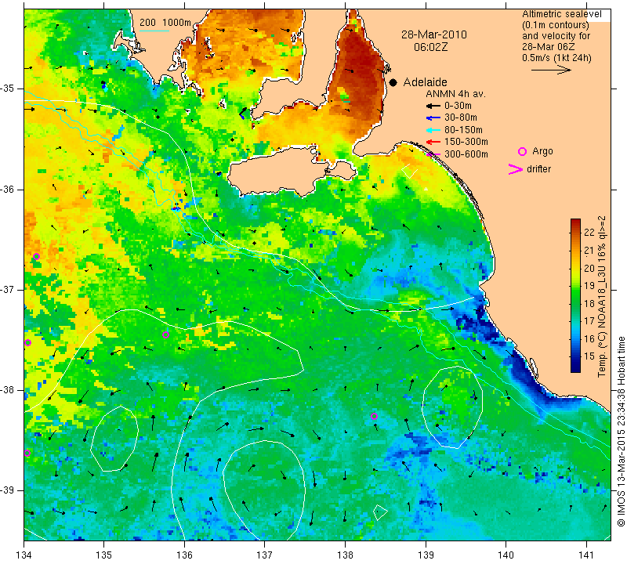Image resolution: width=627 pixels, height=564 pixels.
Task: Click the black 0-30m arrow legend icon
Action: (433, 106)
